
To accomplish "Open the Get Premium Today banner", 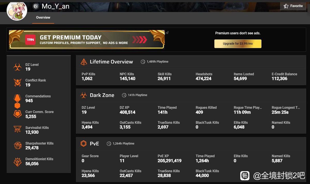I will click(87, 40).
